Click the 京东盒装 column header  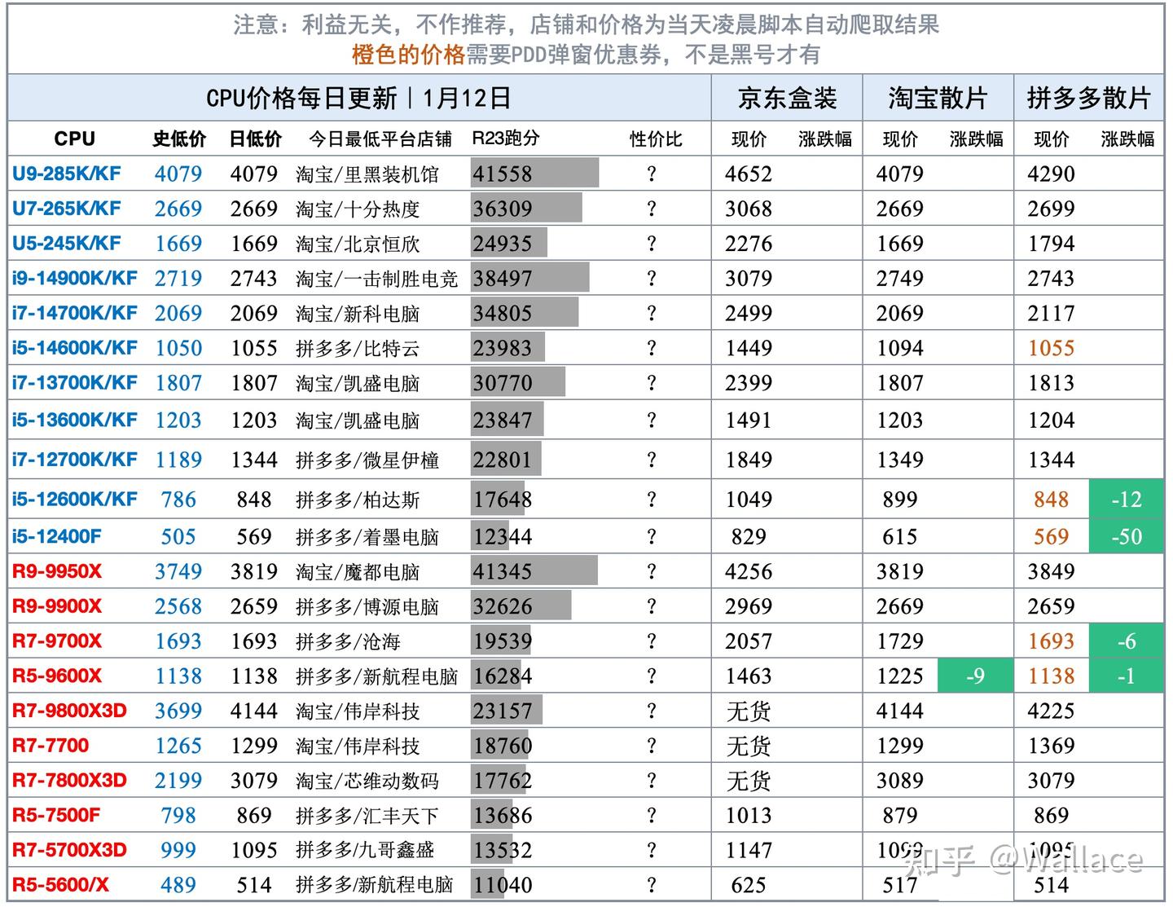pos(785,96)
